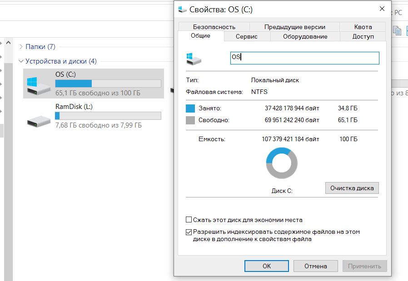
Task: Uncheck 'Разрешить индексировать содержимое файлов' option
Action: pyautogui.click(x=189, y=232)
